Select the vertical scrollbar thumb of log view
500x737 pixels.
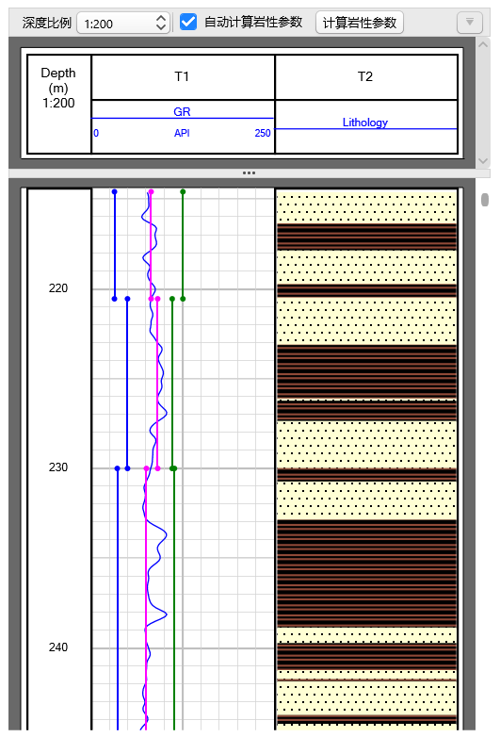pos(485,200)
